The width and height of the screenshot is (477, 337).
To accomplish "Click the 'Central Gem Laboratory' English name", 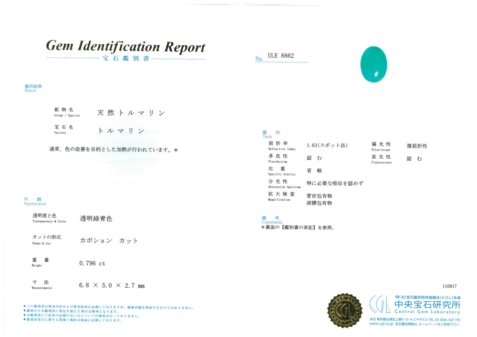I will pos(427,312).
